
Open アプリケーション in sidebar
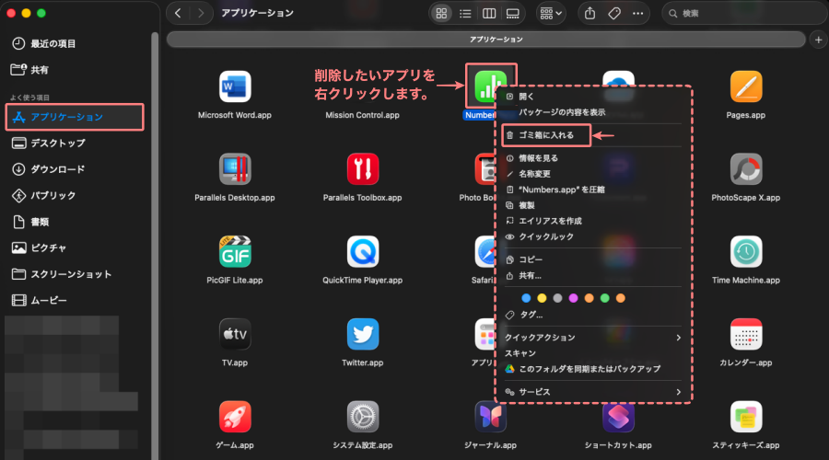coord(75,117)
